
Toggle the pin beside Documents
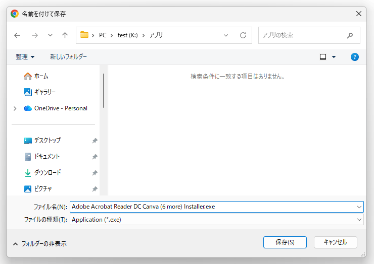[95, 157]
